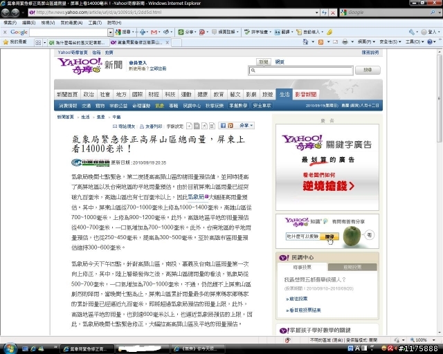Open the 編輯(E) Edit menu

click(29, 23)
